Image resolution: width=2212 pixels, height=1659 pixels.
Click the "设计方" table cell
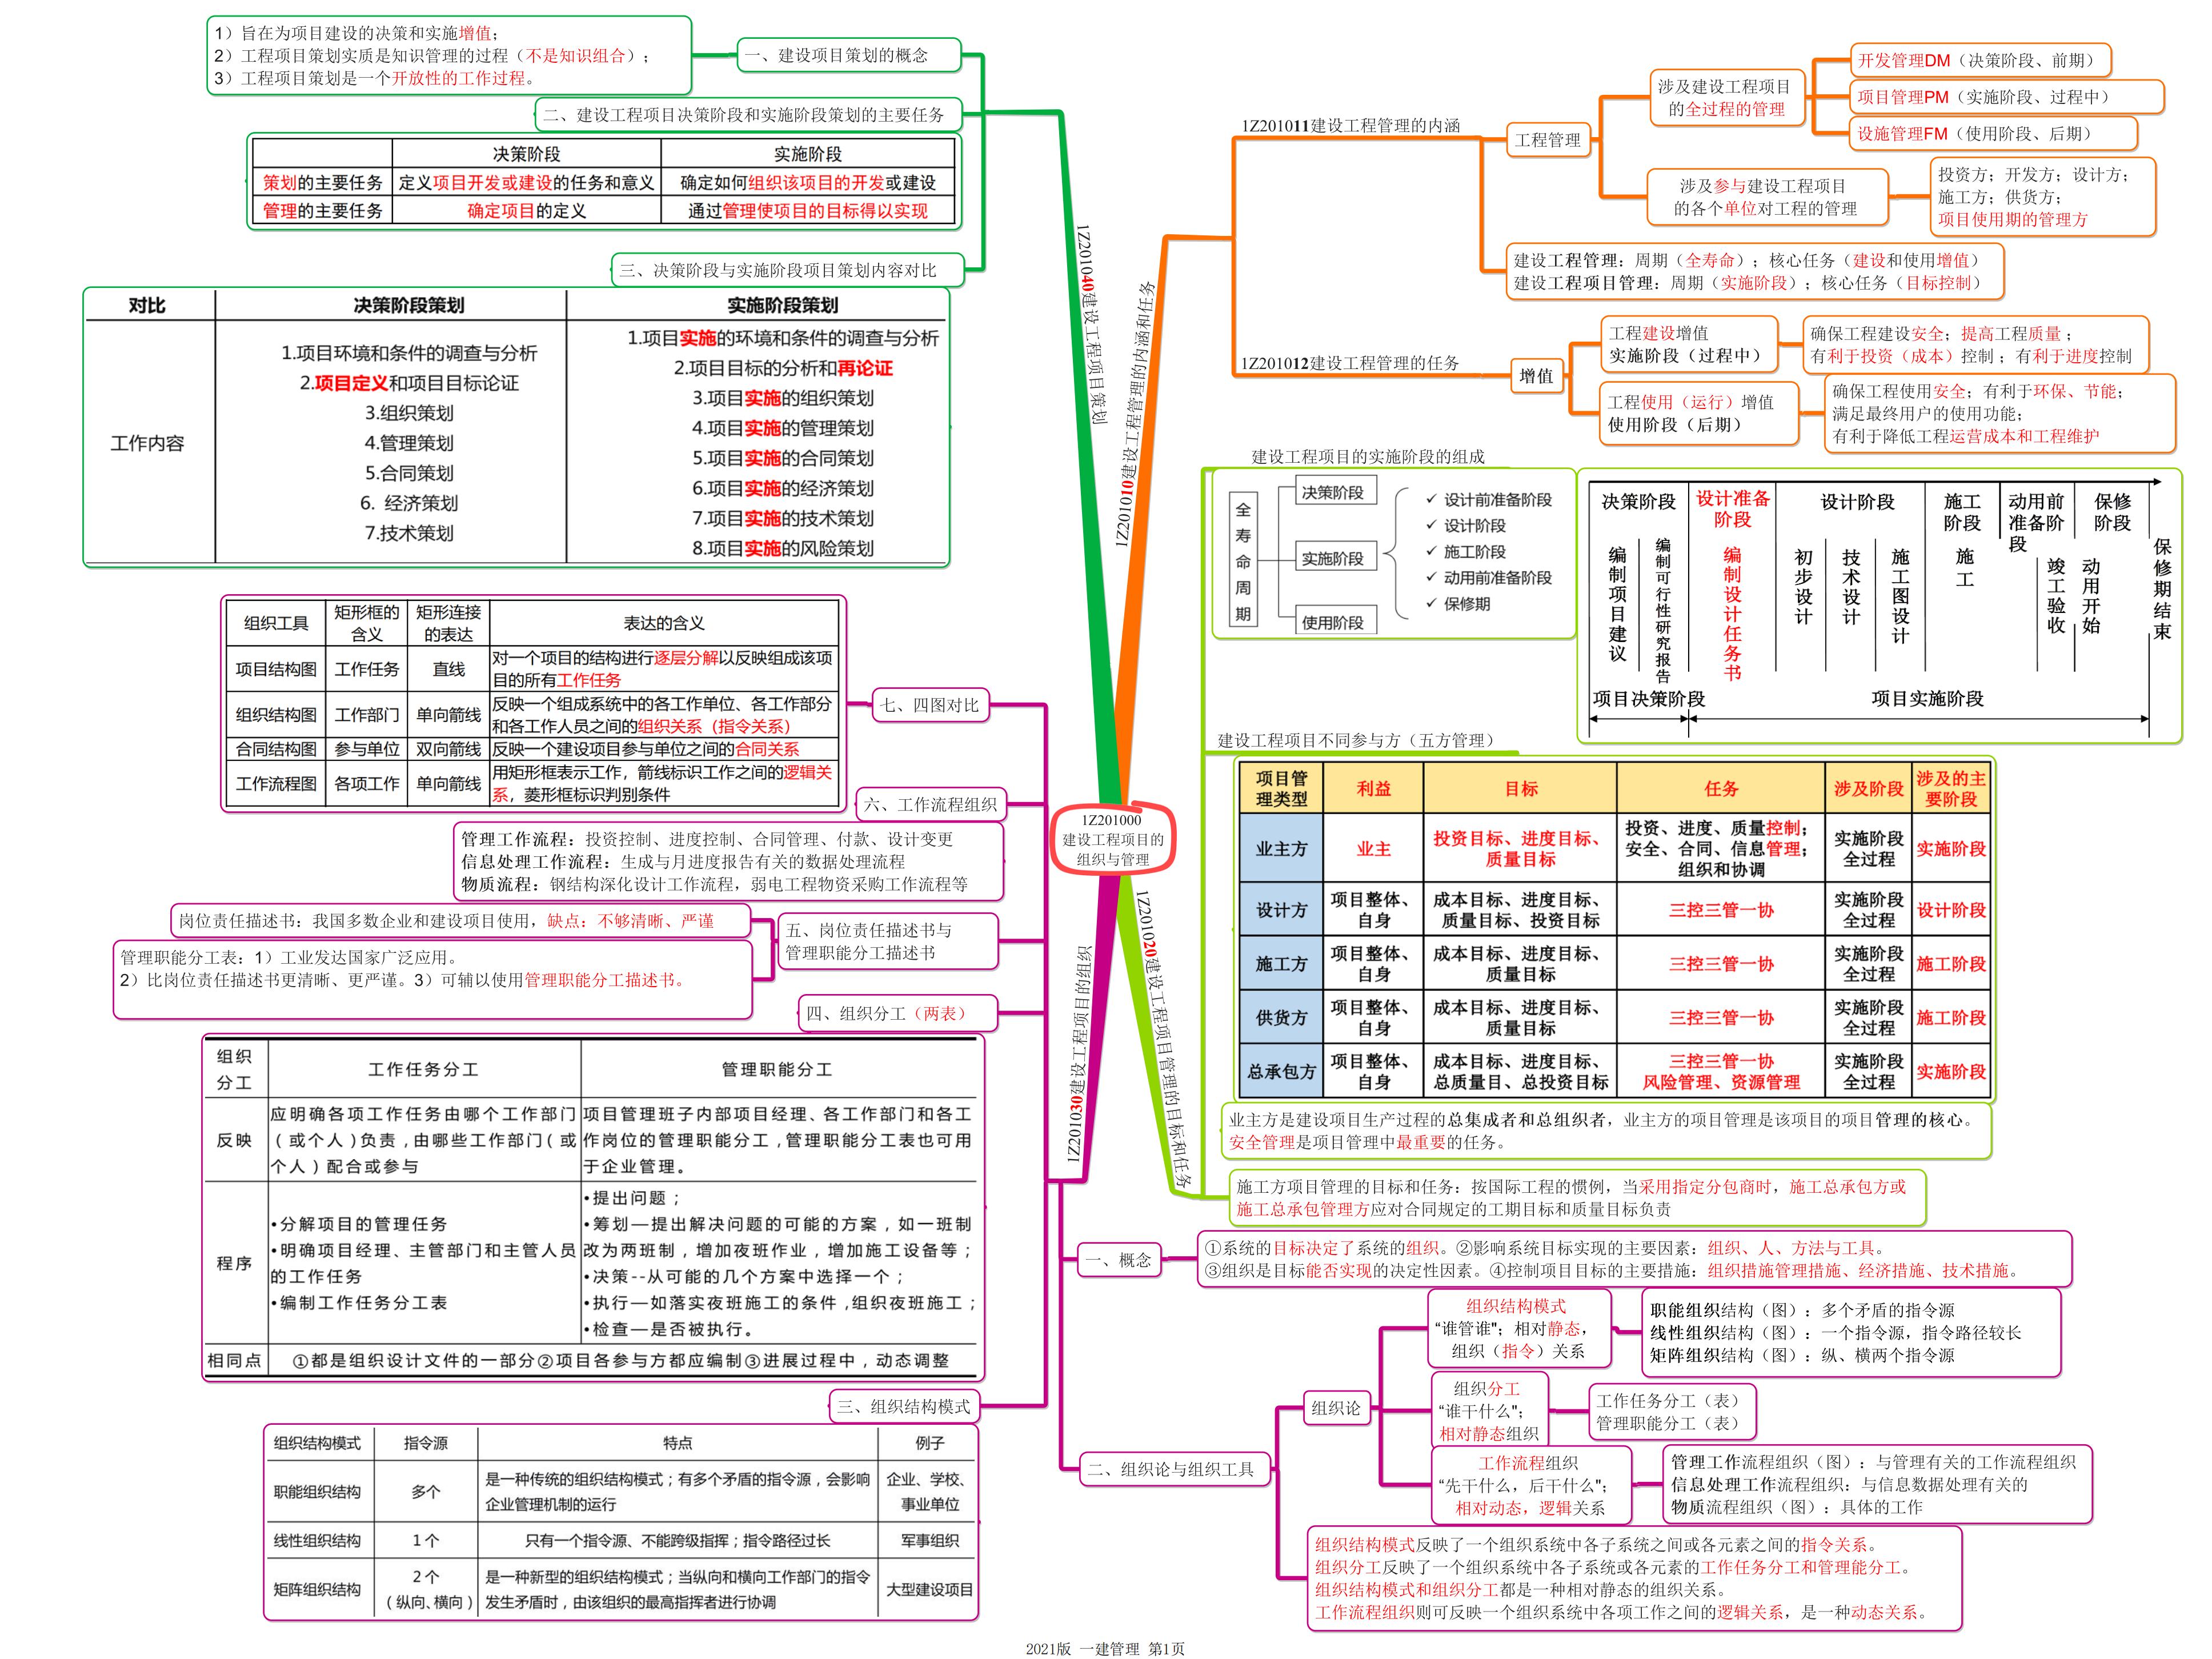[x=1281, y=909]
